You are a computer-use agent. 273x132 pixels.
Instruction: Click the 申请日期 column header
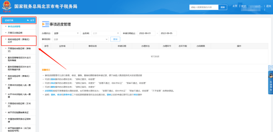click(x=122, y=46)
